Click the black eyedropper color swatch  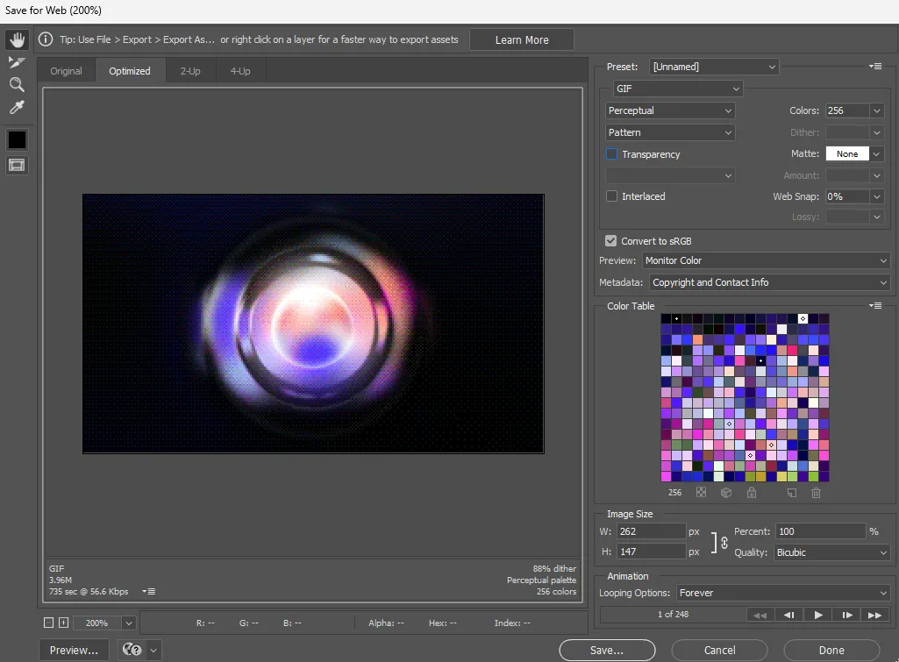tap(17, 140)
